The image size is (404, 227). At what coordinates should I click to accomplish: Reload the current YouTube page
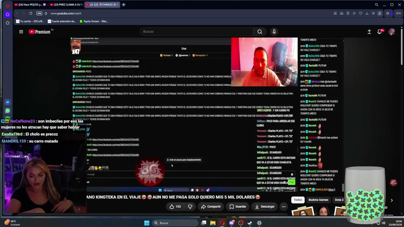31,13
